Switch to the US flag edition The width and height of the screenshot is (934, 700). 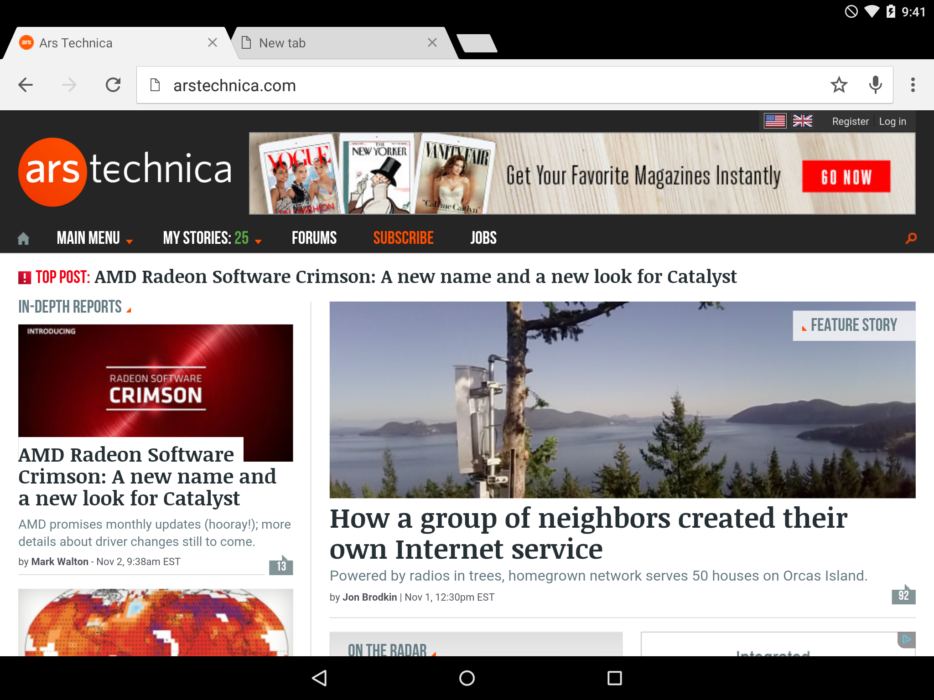(x=775, y=121)
